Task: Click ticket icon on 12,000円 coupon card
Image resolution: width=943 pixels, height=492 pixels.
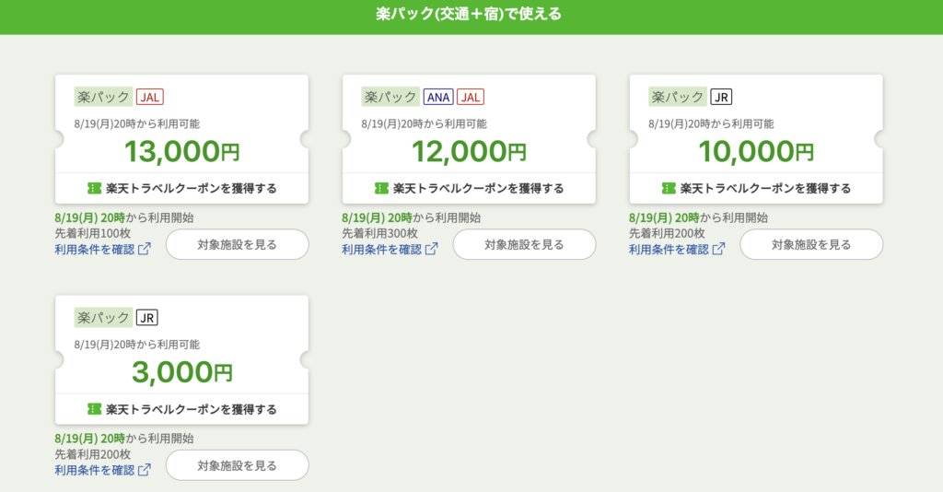Action: [x=381, y=188]
